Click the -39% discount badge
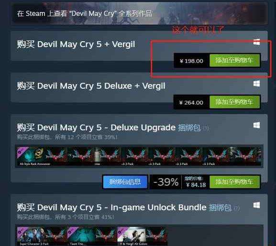The height and width of the screenshot is (246, 276). coord(166,182)
